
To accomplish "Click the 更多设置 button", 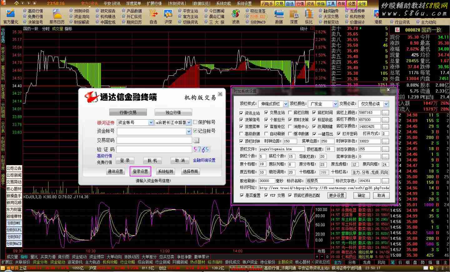I will (x=337, y=195).
